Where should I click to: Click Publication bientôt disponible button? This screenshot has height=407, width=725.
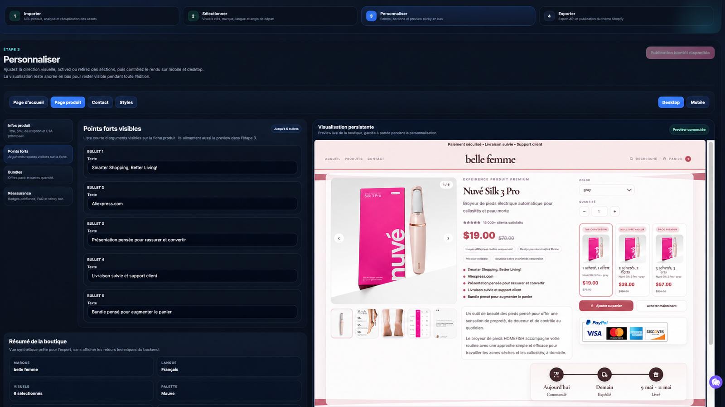pos(680,53)
